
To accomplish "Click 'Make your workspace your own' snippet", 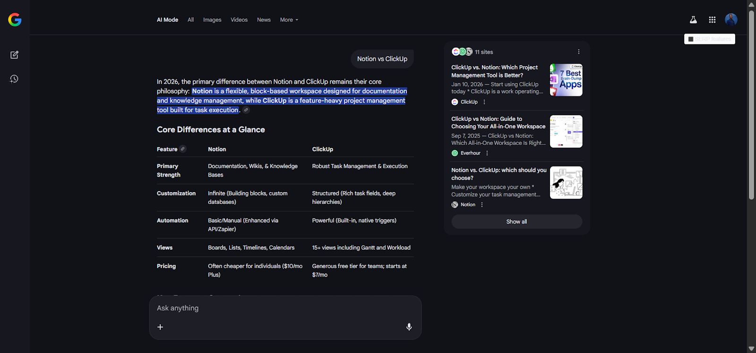I will 496,191.
